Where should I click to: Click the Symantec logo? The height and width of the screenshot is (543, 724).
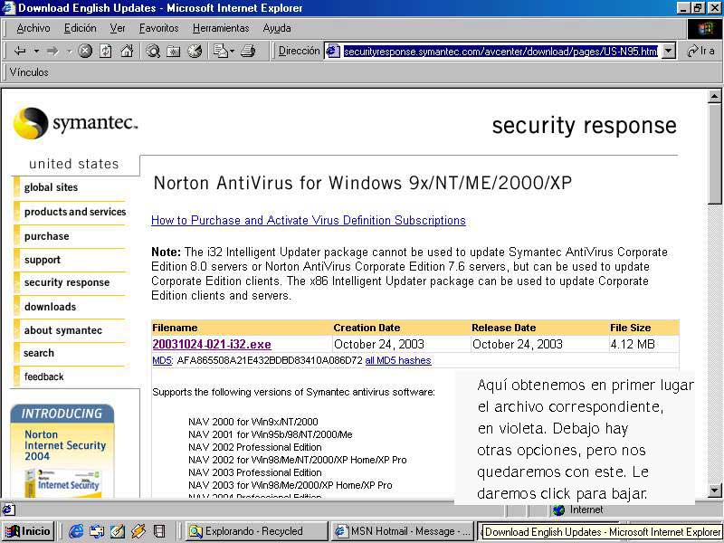tap(75, 123)
